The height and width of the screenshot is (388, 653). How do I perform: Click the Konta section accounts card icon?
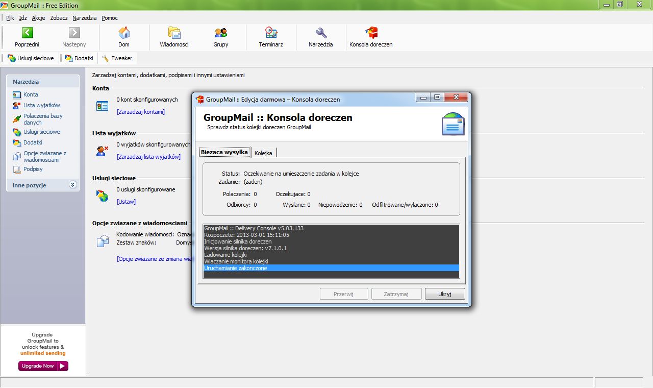103,106
